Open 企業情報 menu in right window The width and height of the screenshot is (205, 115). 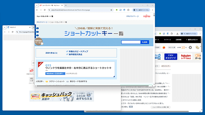(179, 40)
